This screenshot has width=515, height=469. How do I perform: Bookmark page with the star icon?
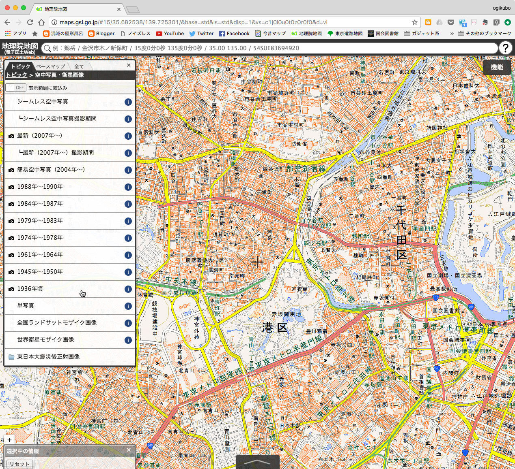pos(414,22)
